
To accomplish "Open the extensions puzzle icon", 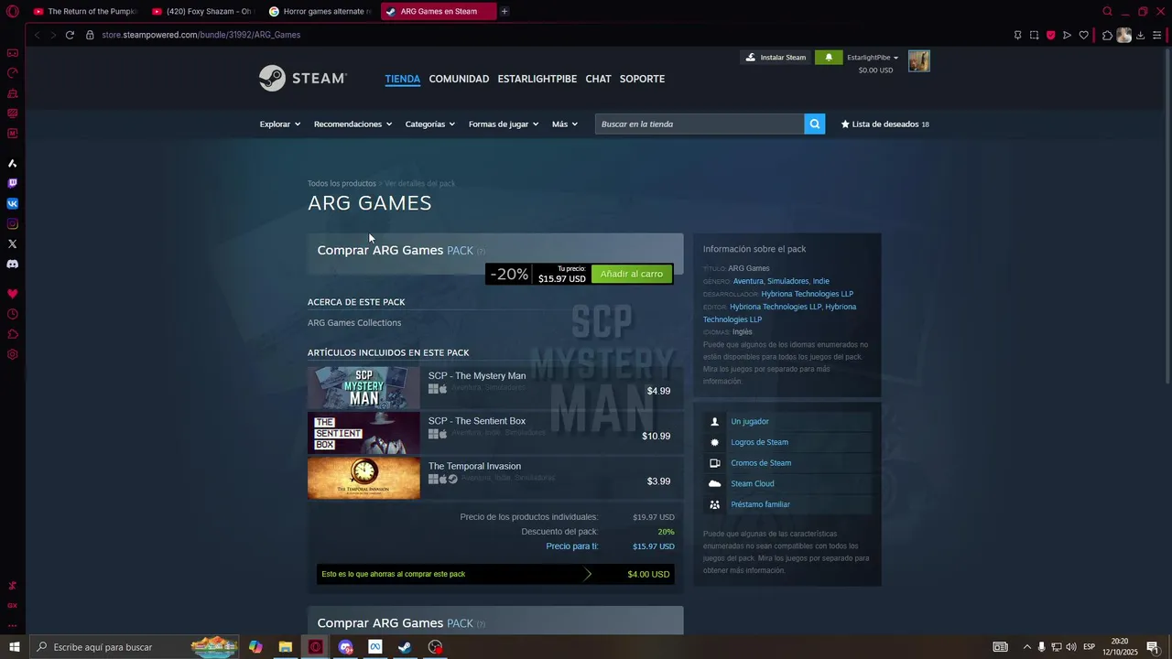I will 1107,35.
